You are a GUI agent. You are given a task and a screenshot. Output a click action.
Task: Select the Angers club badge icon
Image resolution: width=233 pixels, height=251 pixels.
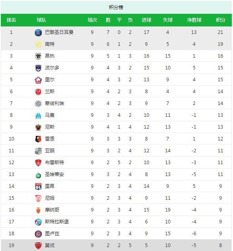[38, 56]
